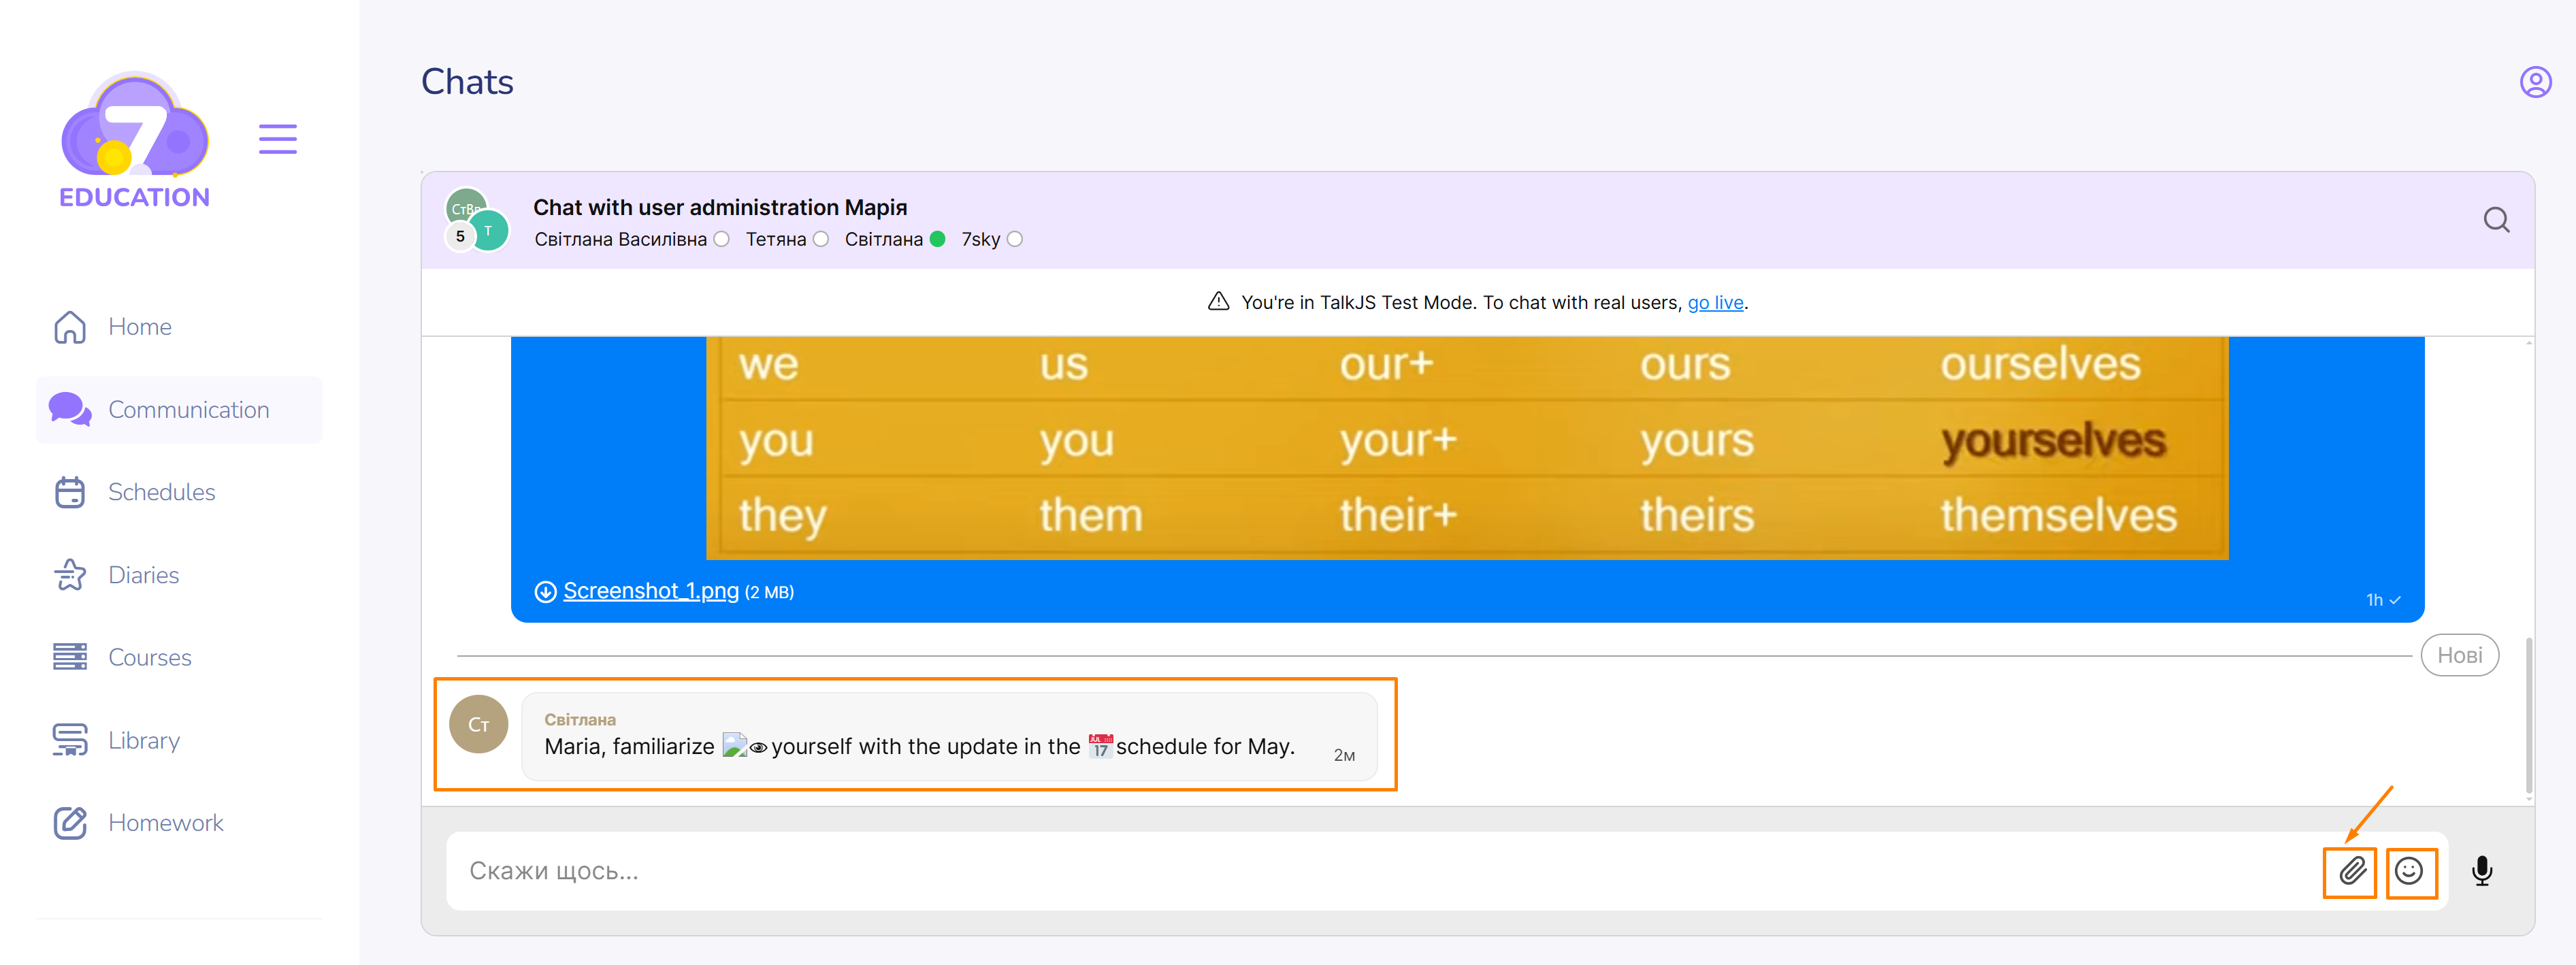Click Світлана's green online status dot
This screenshot has width=2576, height=965.
click(x=937, y=239)
